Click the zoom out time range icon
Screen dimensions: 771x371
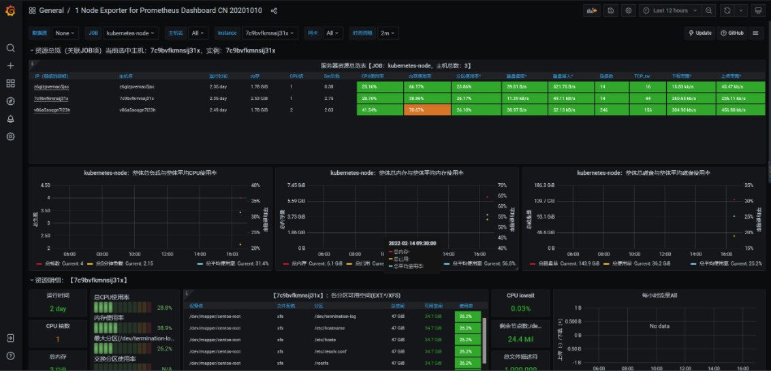click(x=709, y=11)
